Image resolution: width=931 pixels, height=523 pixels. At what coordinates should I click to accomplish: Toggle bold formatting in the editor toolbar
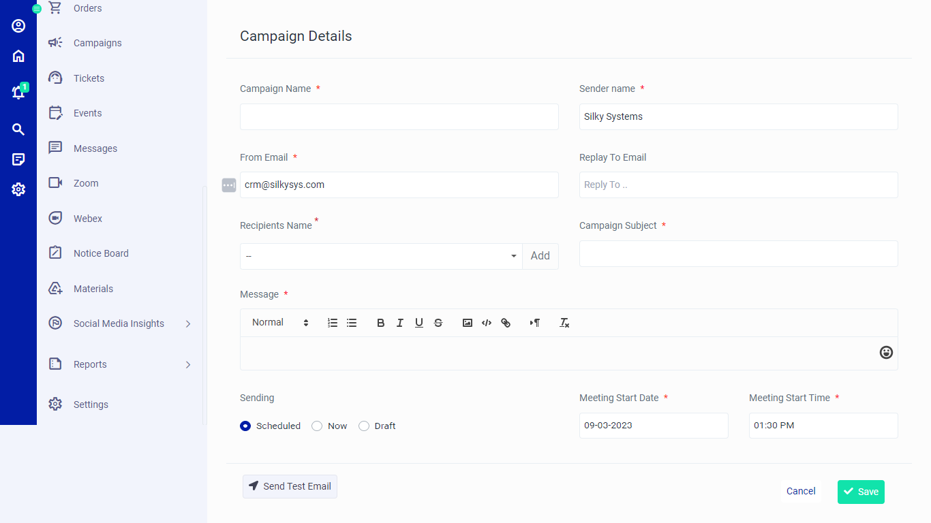[x=380, y=322]
